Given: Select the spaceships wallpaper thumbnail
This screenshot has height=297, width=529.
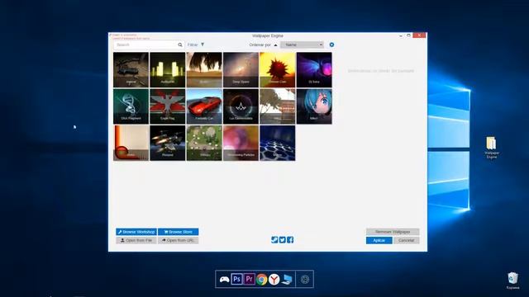Looking at the screenshot, I should pos(168,143).
